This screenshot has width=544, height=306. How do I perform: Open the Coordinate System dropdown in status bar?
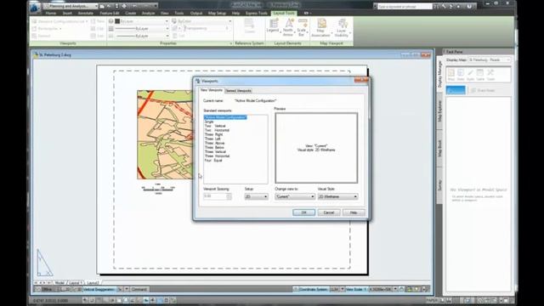point(342,289)
